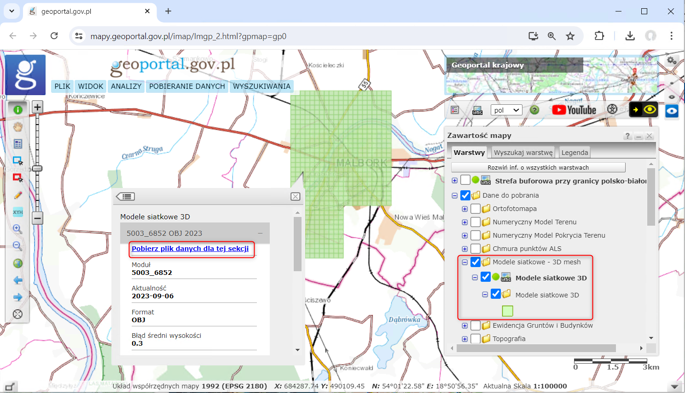This screenshot has width=685, height=393.
Task: Activate magnifier zoom-in tool
Action: pos(18,229)
